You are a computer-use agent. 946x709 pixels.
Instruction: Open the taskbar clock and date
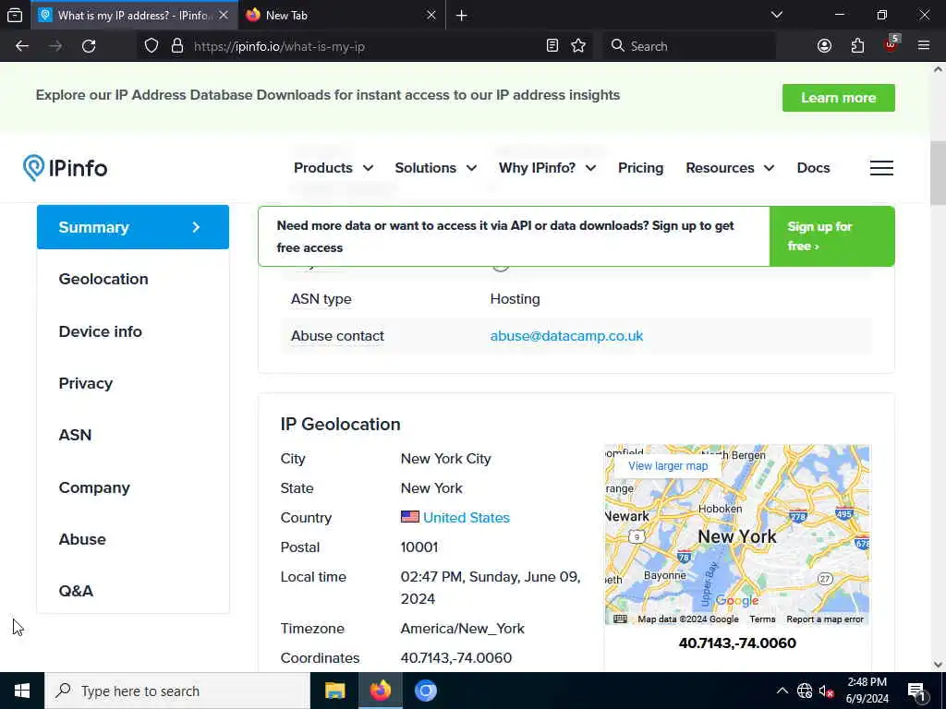pos(867,691)
